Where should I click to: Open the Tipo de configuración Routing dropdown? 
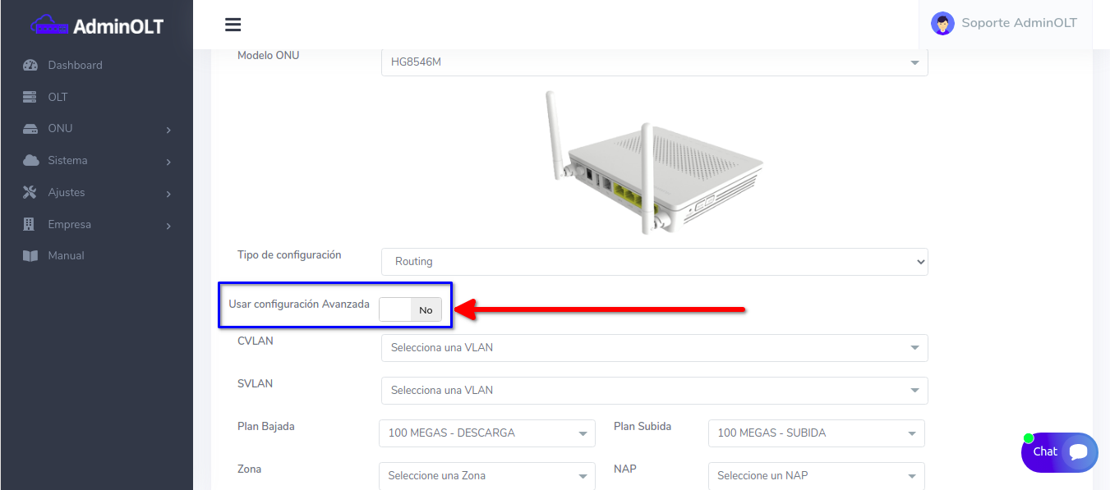click(654, 262)
